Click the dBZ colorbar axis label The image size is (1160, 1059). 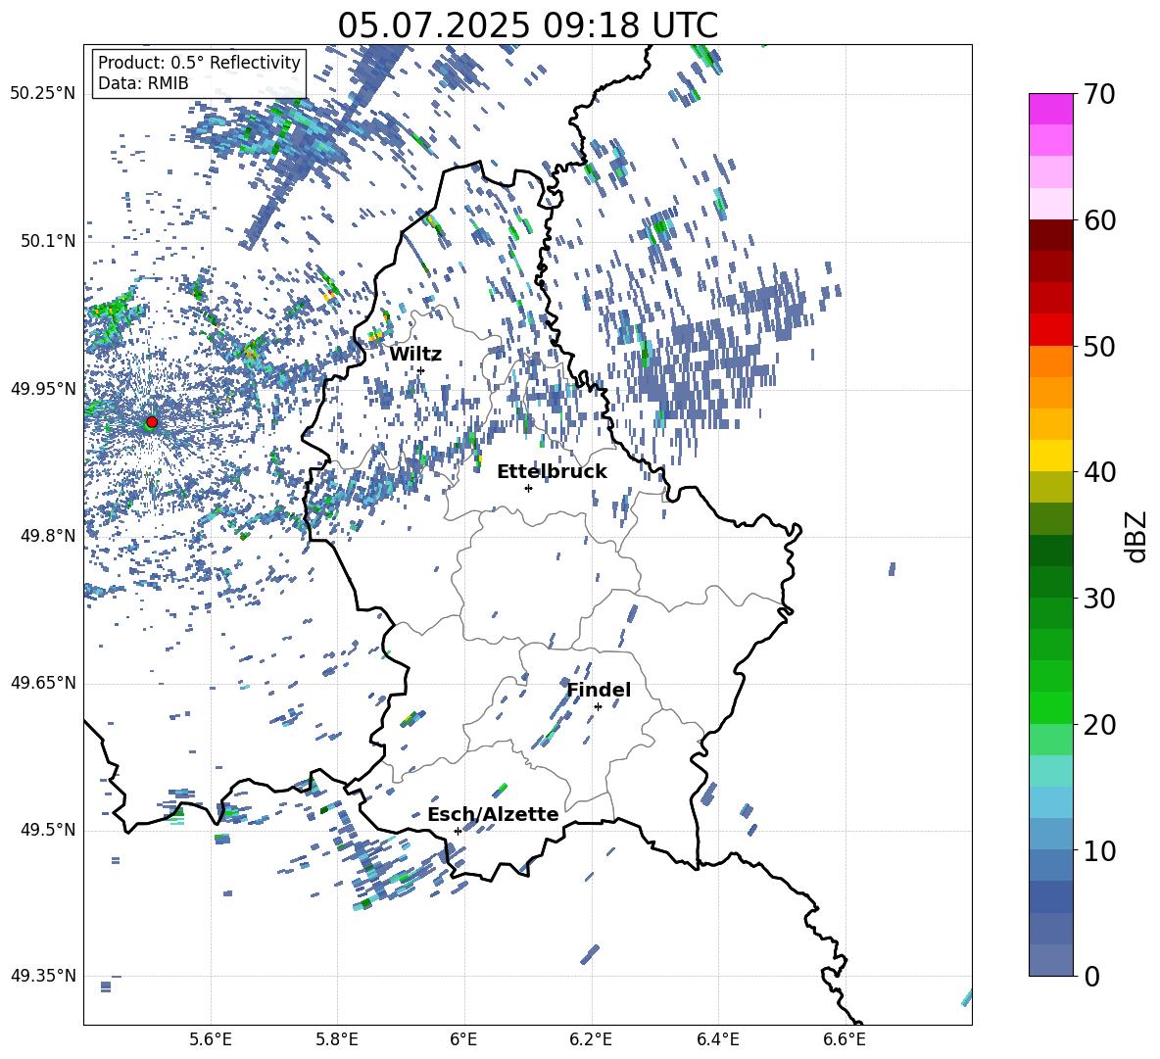[1137, 536]
